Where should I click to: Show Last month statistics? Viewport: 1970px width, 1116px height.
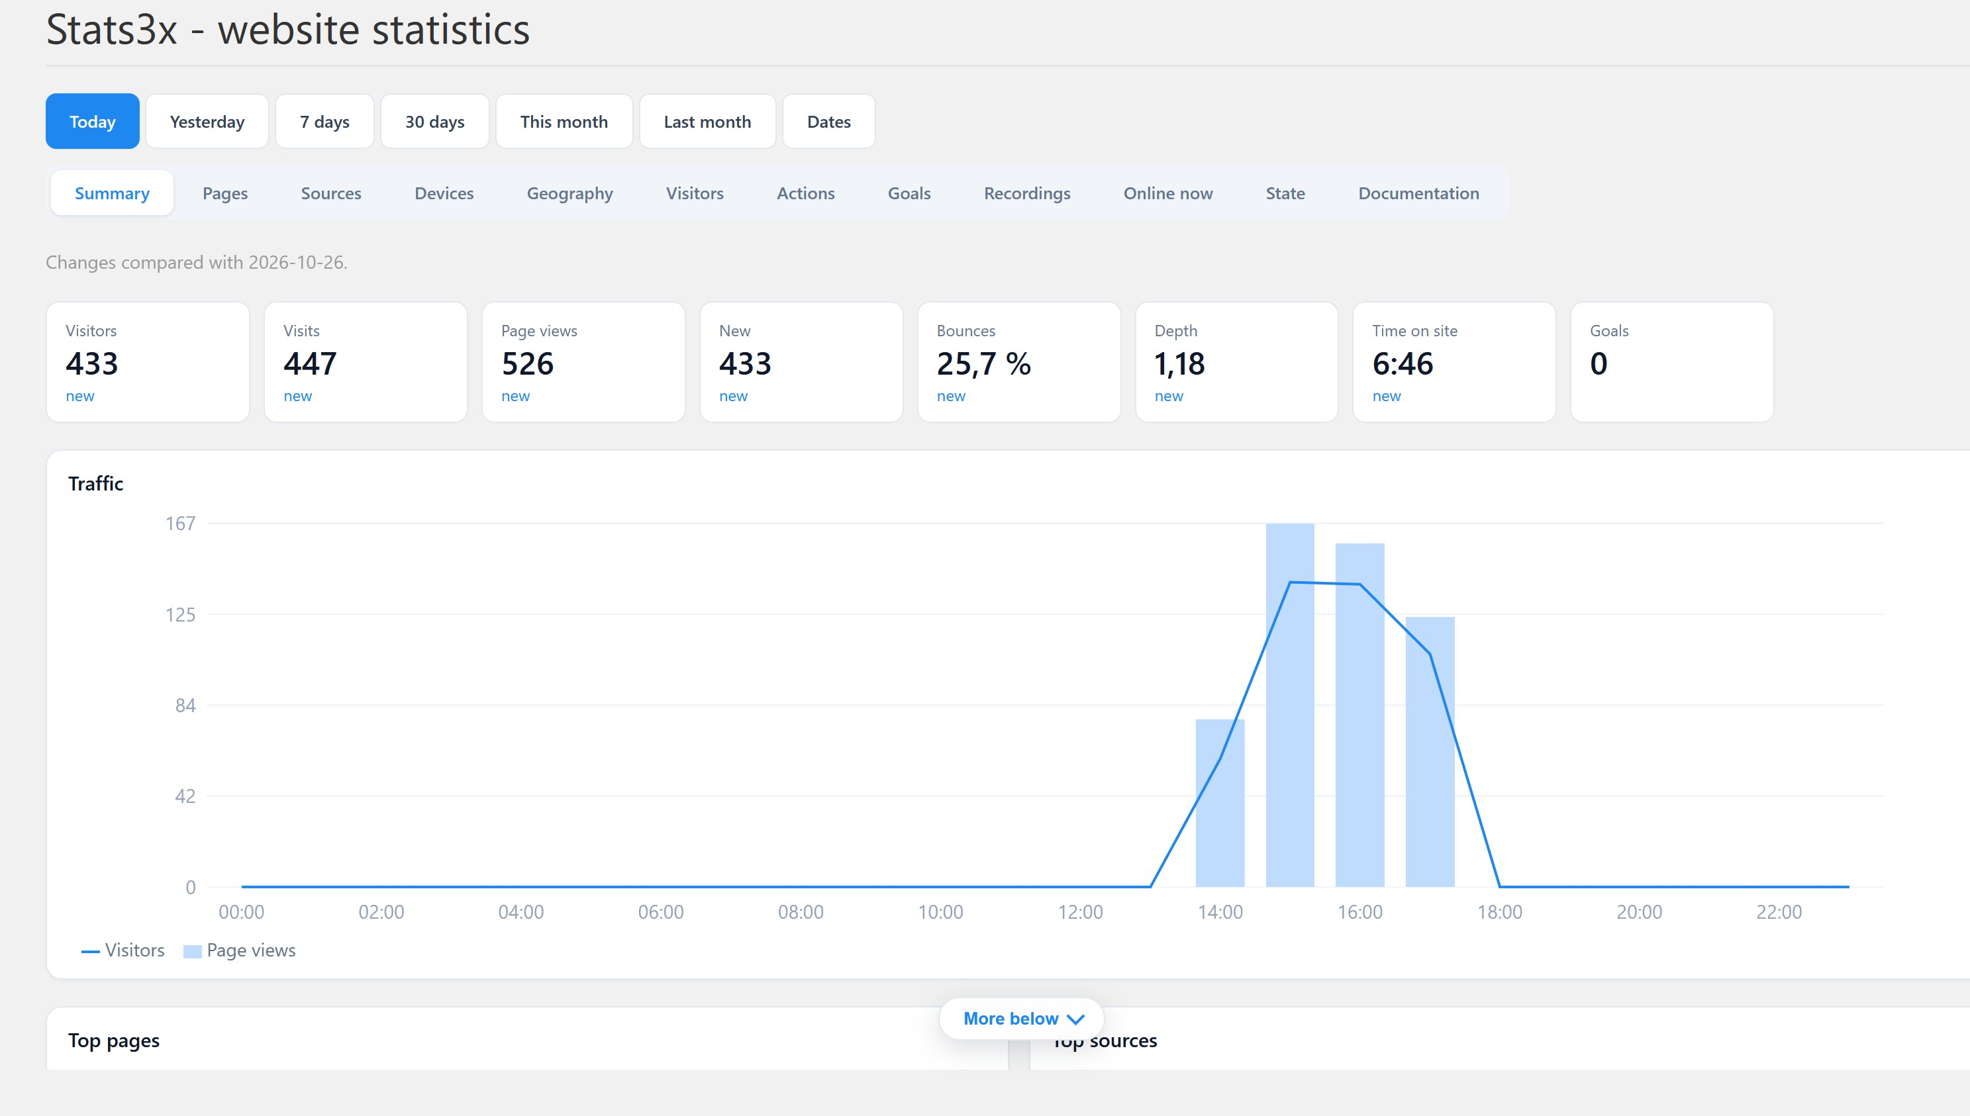(x=707, y=121)
